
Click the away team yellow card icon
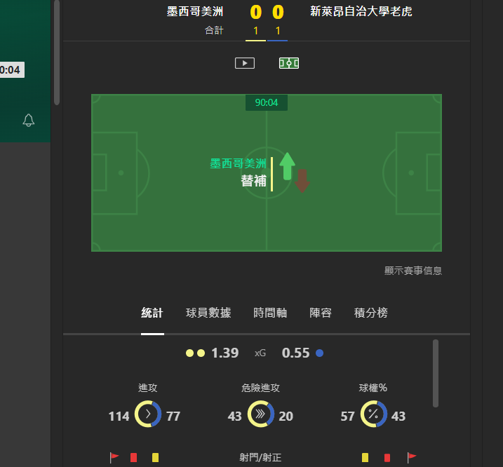pos(365,457)
